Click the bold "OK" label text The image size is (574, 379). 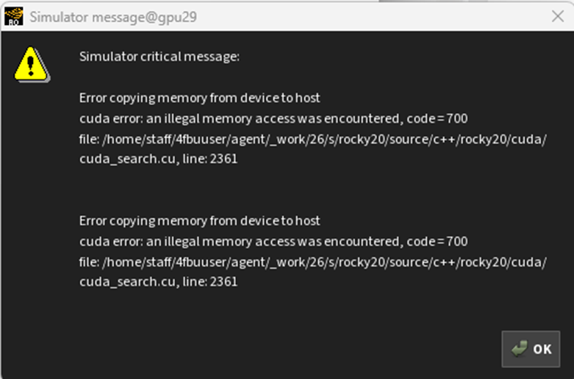click(x=542, y=350)
